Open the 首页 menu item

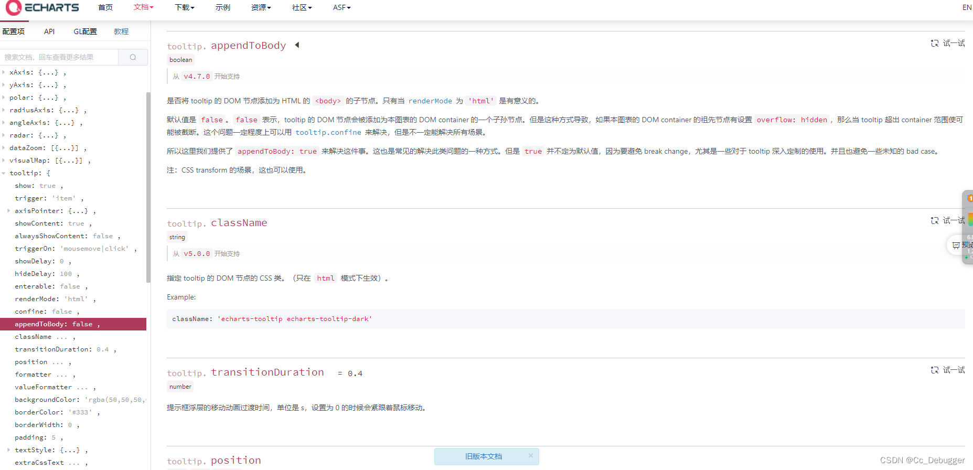[105, 7]
